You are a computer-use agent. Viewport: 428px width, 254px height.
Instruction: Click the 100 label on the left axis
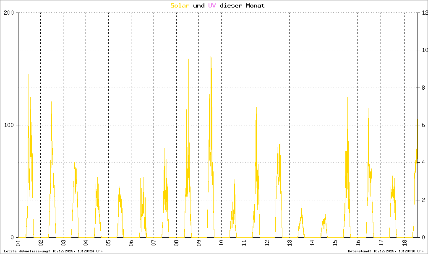tap(8, 125)
